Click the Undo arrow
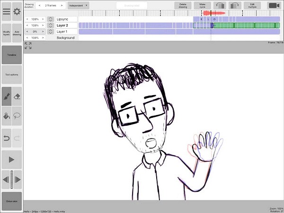The height and width of the screenshot is (213, 284). [6, 138]
